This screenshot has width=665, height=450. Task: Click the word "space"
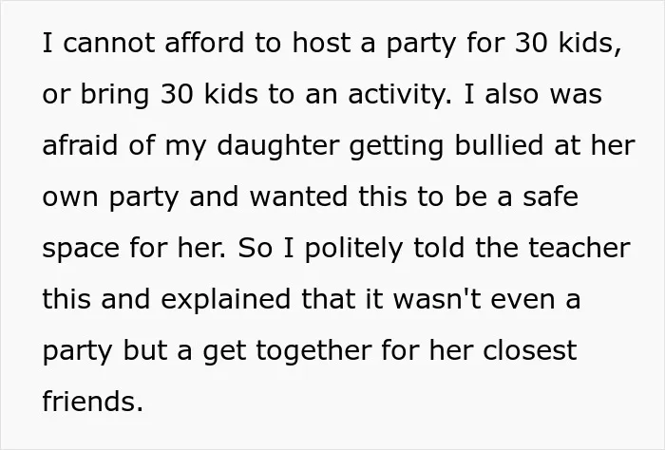81,249
